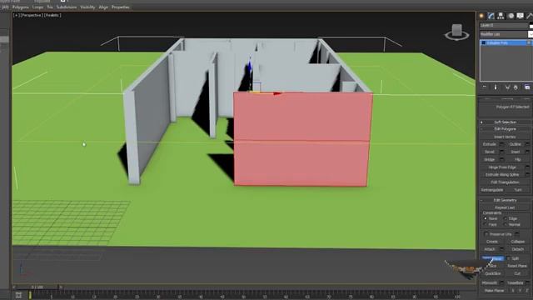This screenshot has height=300, width=533.
Task: Toggle the Preserve UVs checkbox
Action: coord(486,234)
